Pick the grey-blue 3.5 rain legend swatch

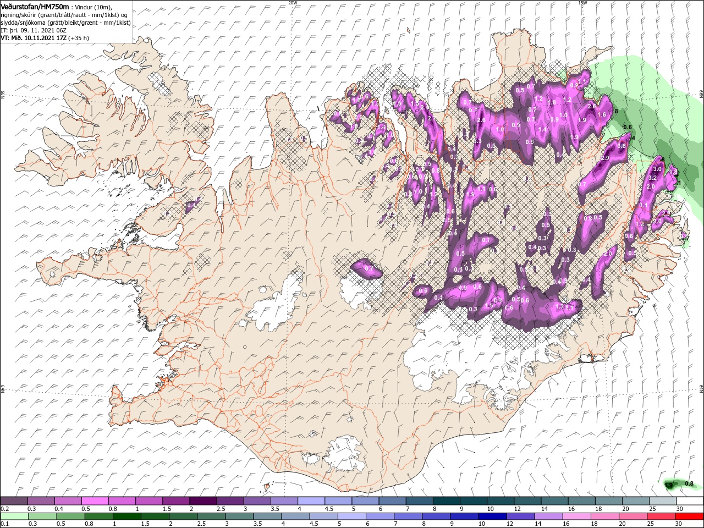click(x=267, y=516)
